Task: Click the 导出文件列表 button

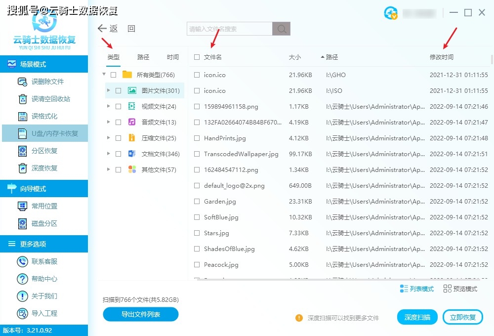Action: [x=140, y=314]
